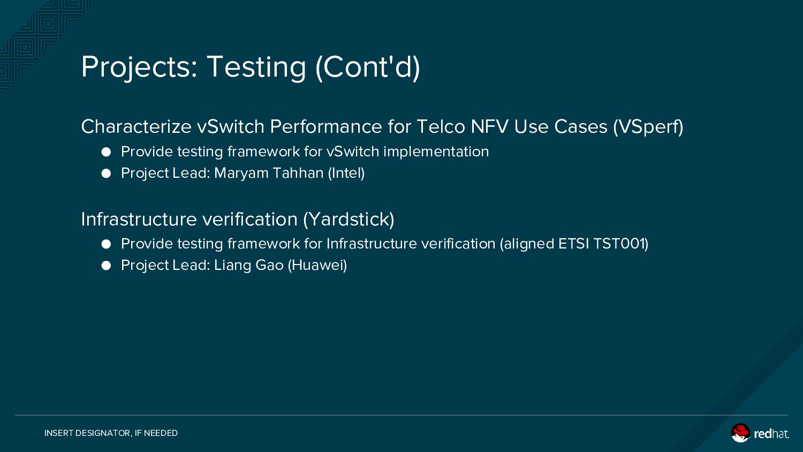Click the 'Infrastructure verification (Yardstick)' heading
Image resolution: width=803 pixels, height=452 pixels.
point(238,220)
